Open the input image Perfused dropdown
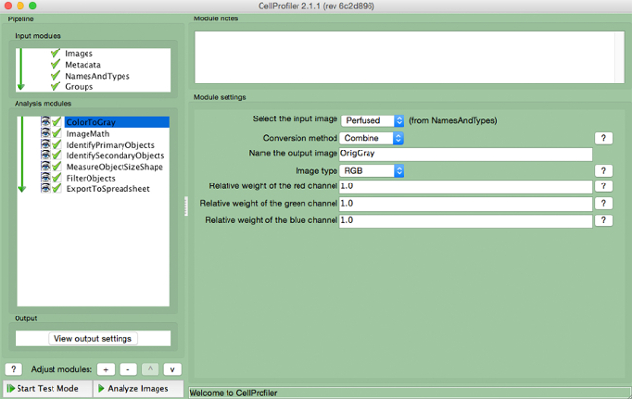This screenshot has height=399, width=632. coord(372,120)
